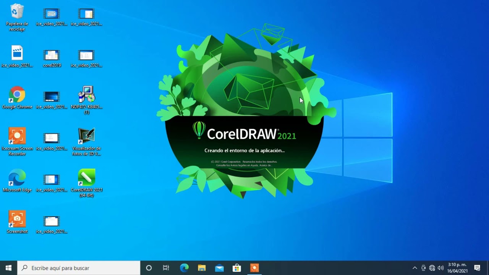Open the Screenshot desktop shortcut
489x275 pixels.
17,222
